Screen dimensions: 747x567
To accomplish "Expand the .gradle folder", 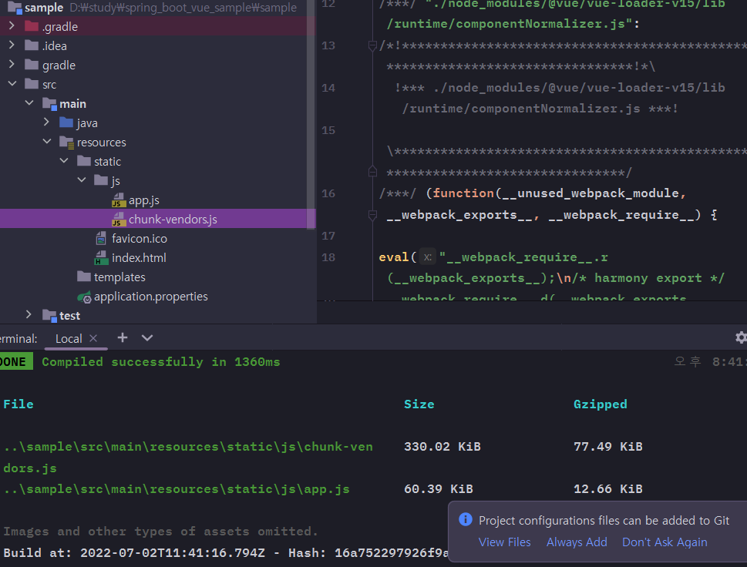I will 13,25.
